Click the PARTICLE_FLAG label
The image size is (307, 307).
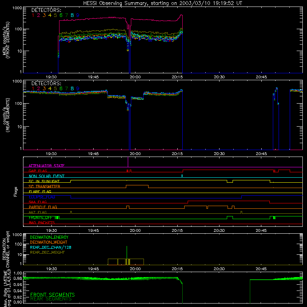click(x=43, y=207)
